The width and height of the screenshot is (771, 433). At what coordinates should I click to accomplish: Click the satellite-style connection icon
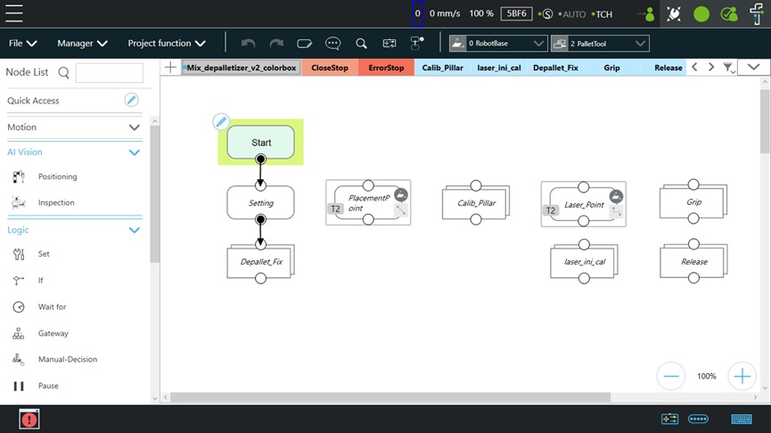tap(674, 13)
